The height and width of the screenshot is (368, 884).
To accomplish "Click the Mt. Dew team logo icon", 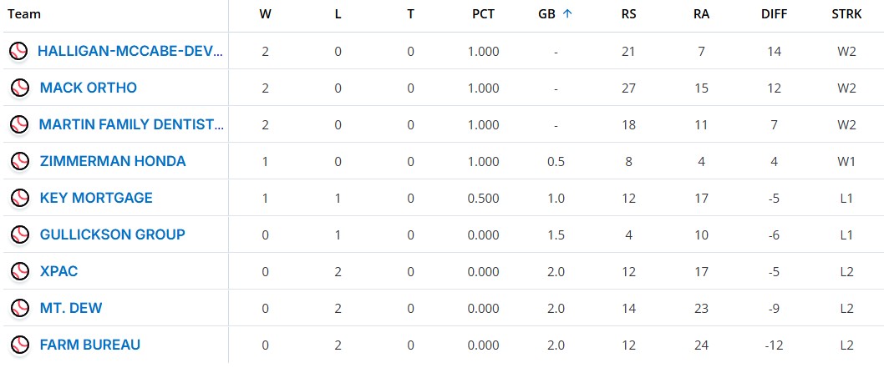I will coord(20,308).
